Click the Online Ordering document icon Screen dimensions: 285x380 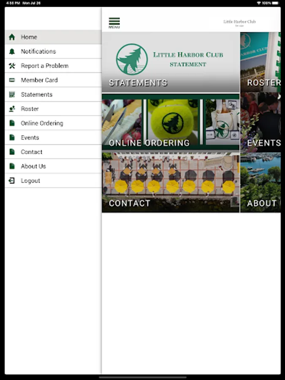coord(12,123)
